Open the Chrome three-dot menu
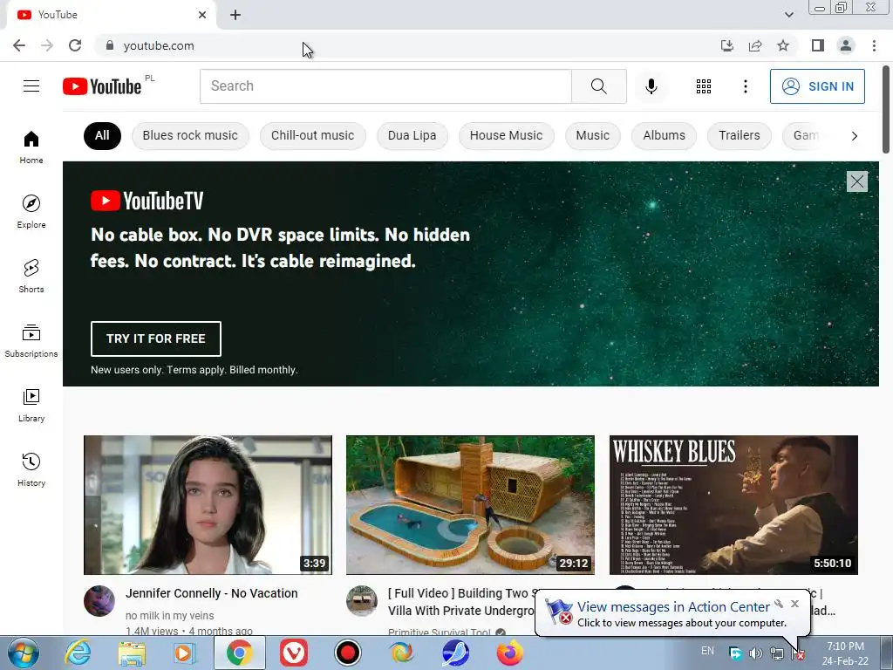The height and width of the screenshot is (670, 893). coord(874,45)
